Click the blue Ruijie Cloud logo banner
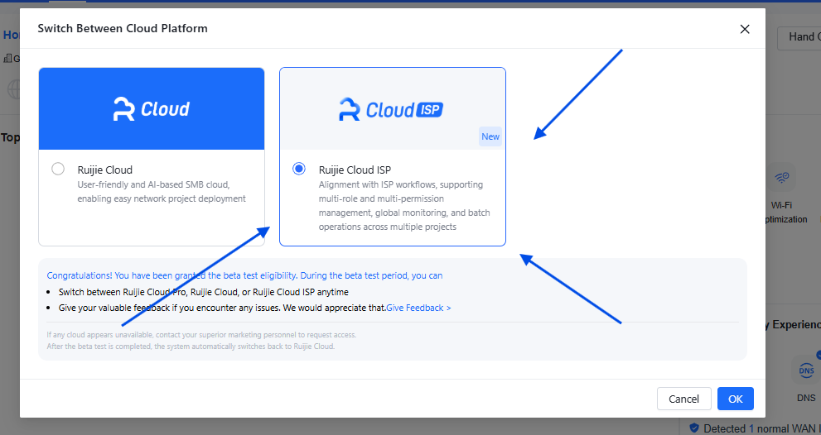 tap(152, 109)
